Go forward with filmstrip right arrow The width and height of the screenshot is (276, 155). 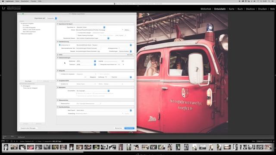[17, 141]
